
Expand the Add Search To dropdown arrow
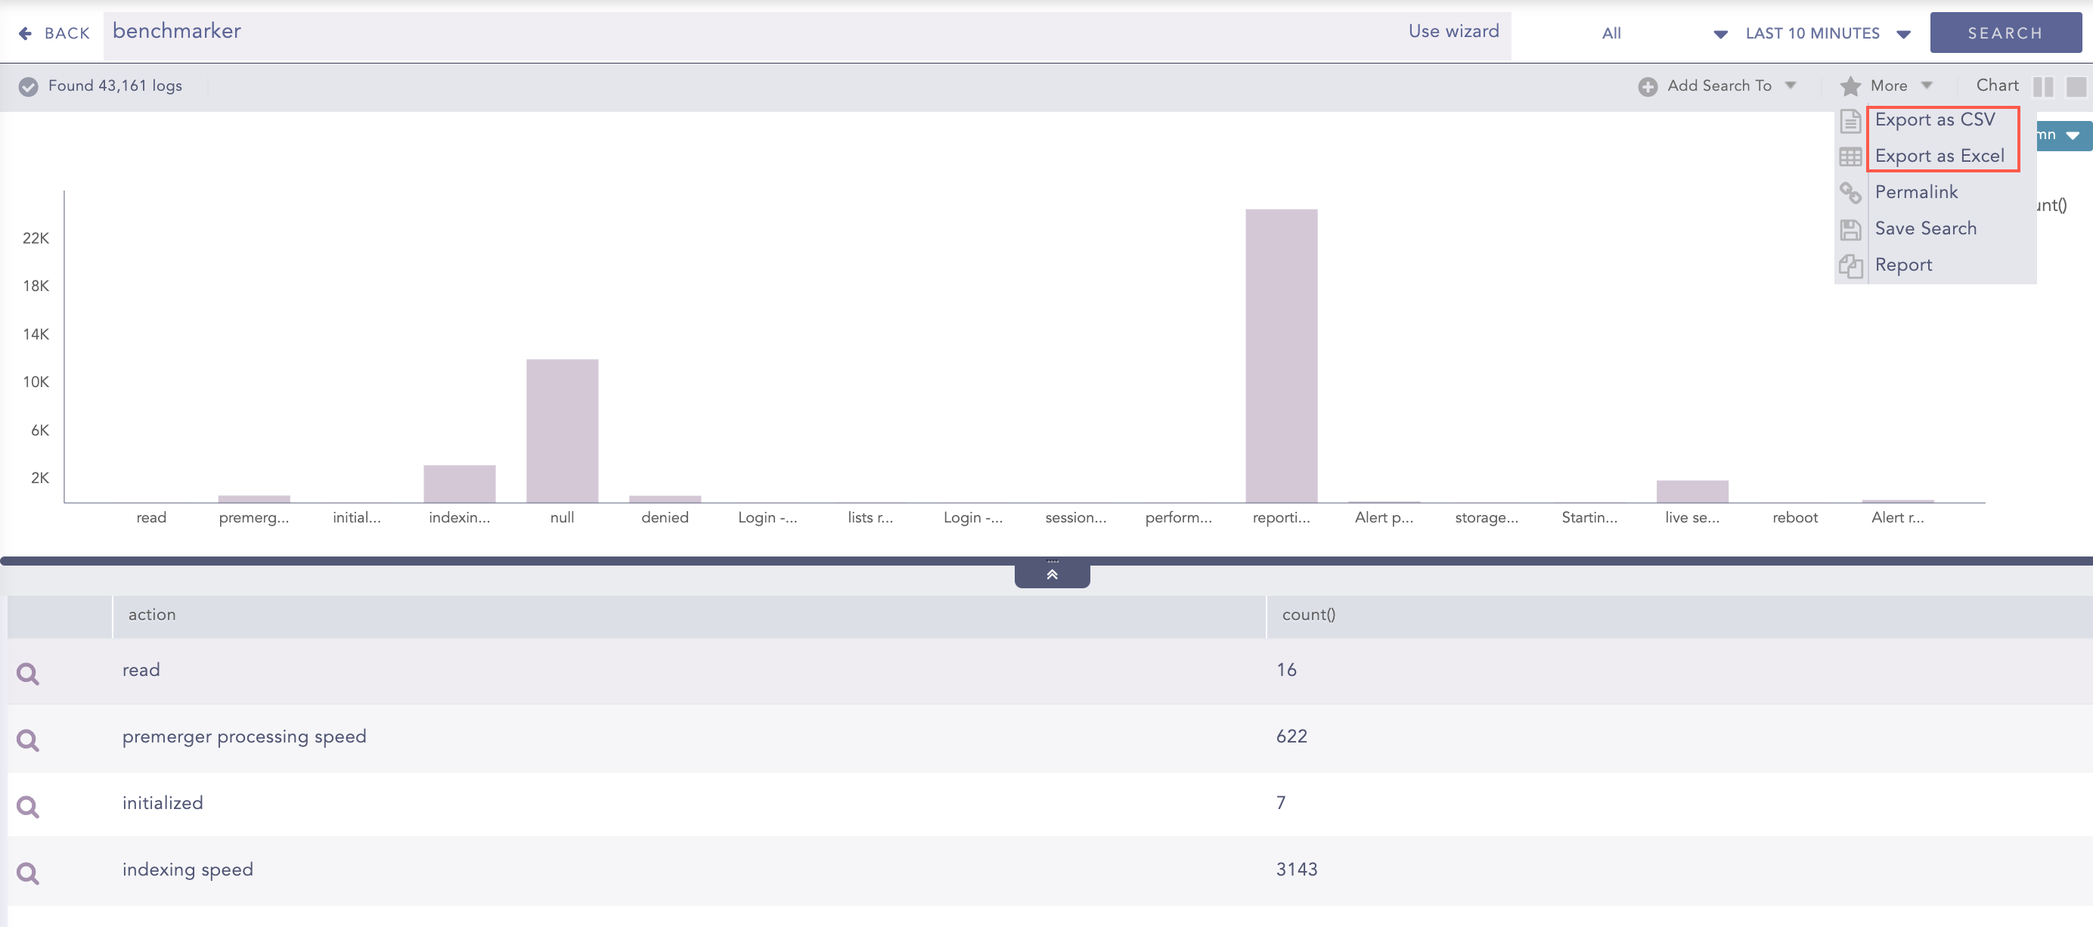pyautogui.click(x=1790, y=85)
